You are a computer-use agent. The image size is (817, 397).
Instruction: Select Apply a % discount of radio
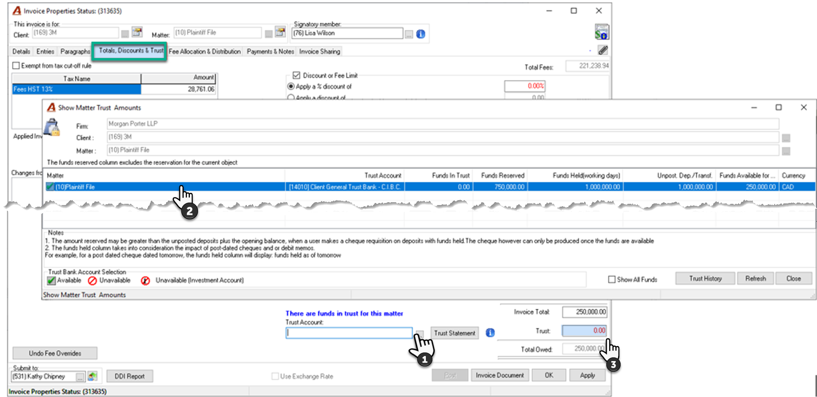[x=291, y=86]
